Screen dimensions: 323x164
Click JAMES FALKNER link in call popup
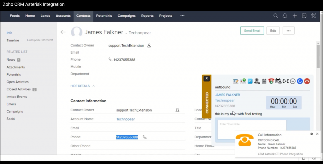[x=227, y=95]
